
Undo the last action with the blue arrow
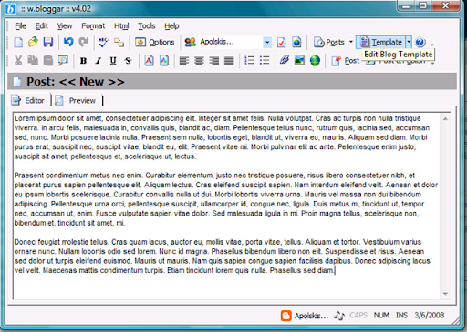pos(68,42)
